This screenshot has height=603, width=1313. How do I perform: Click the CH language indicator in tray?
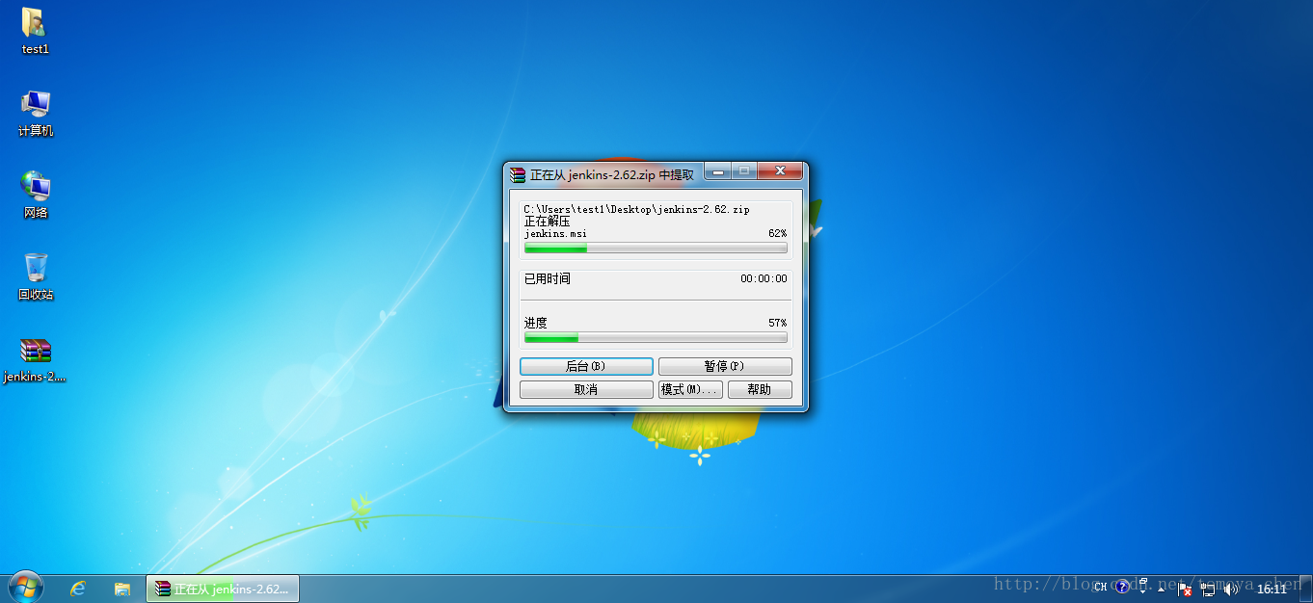pos(1100,587)
